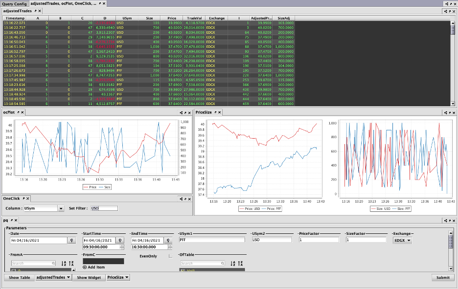This screenshot has width=458, height=289.
Task: Sort OfTable list Z to A
Action: (x=240, y=263)
